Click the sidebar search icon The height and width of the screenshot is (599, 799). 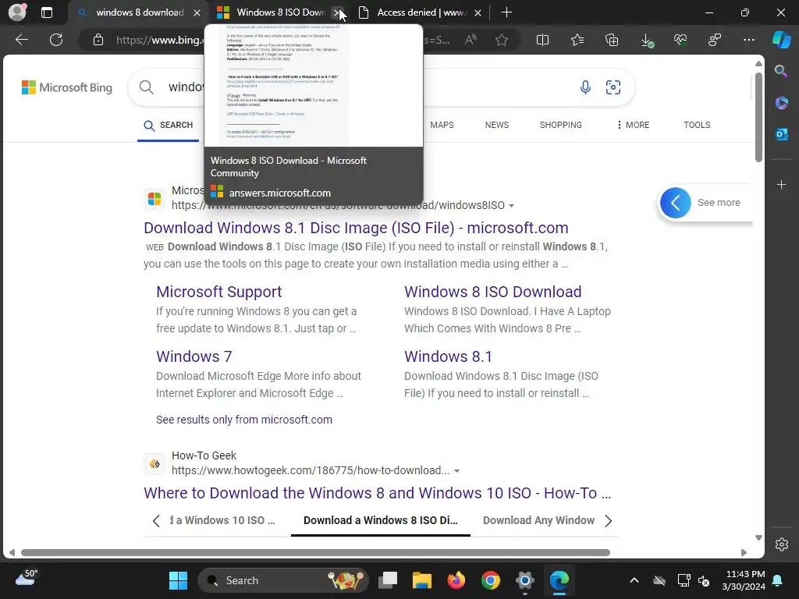(x=781, y=71)
